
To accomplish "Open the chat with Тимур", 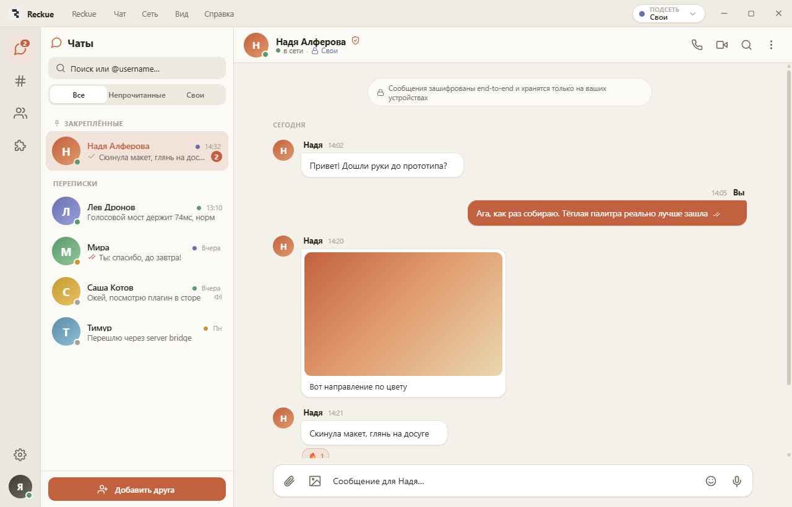I will (x=137, y=333).
